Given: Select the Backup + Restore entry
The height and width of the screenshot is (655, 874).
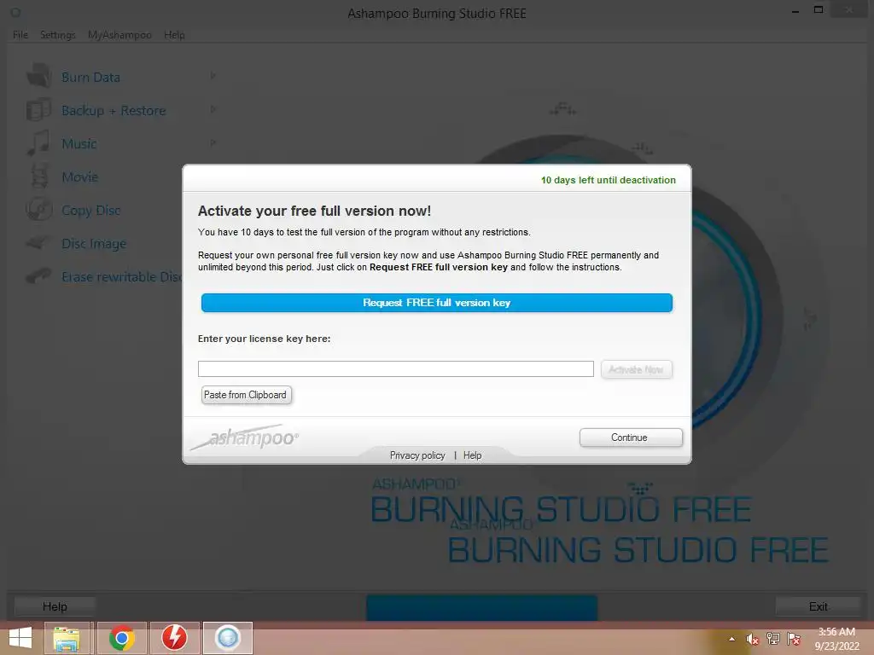Looking at the screenshot, I should pyautogui.click(x=114, y=110).
